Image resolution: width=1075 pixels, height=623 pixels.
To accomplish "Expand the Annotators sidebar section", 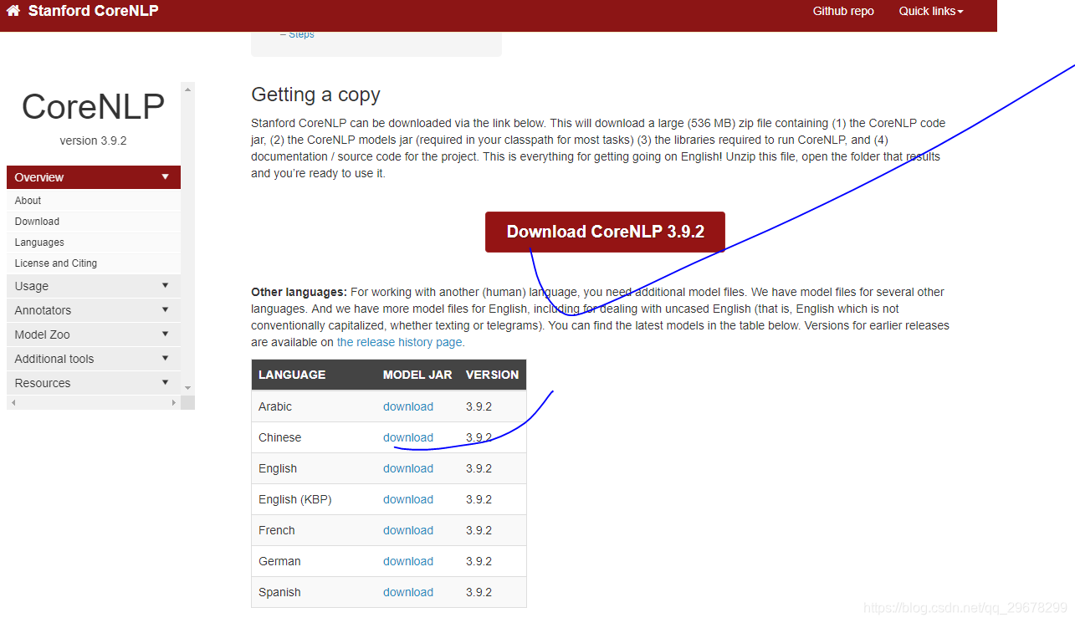I will [x=94, y=310].
